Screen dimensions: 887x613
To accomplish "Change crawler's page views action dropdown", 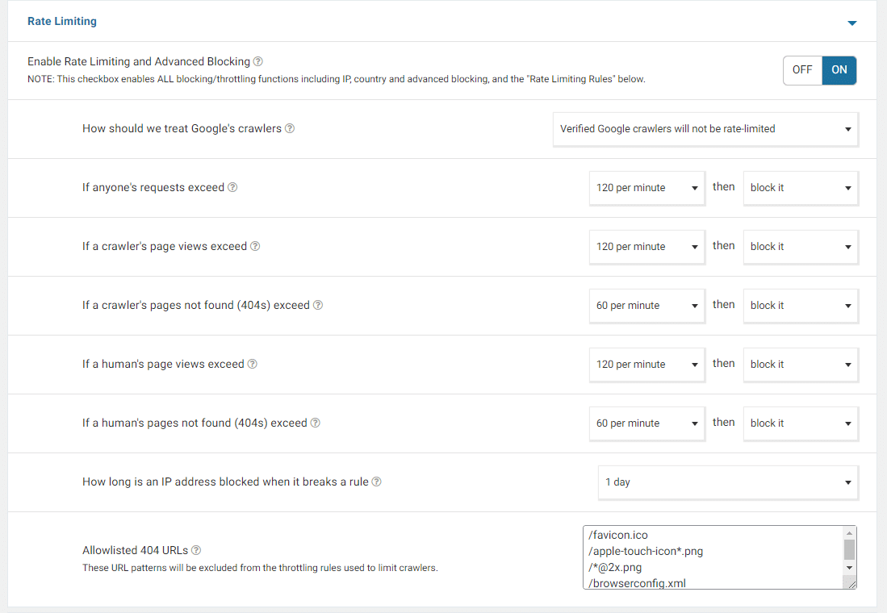I will tap(801, 247).
